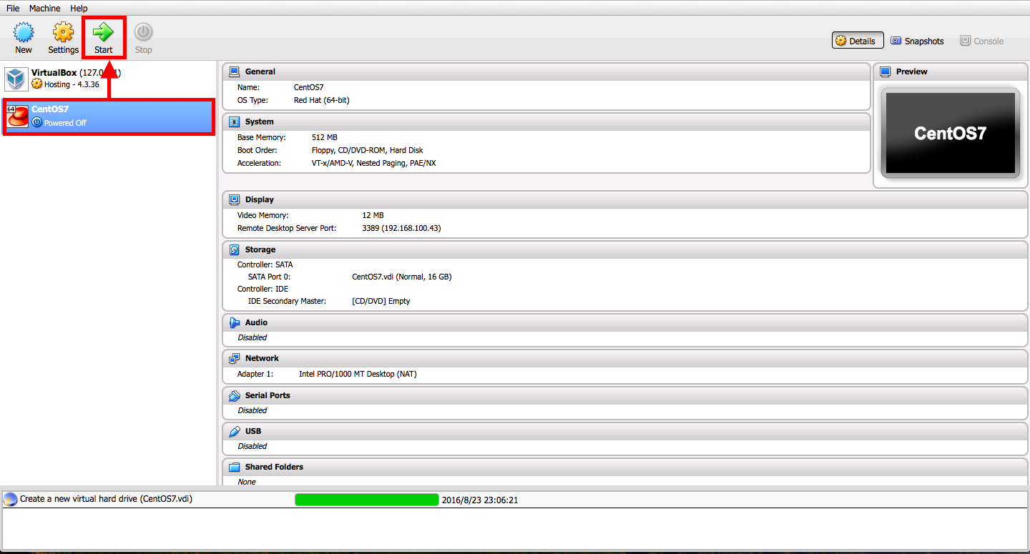This screenshot has width=1030, height=554.
Task: Click the Name value CentOS7 in General
Action: tap(309, 87)
